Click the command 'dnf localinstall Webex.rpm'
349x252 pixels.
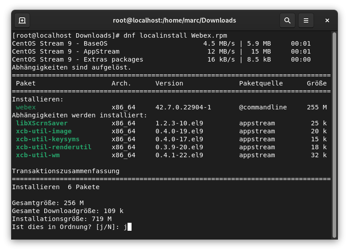(175, 35)
